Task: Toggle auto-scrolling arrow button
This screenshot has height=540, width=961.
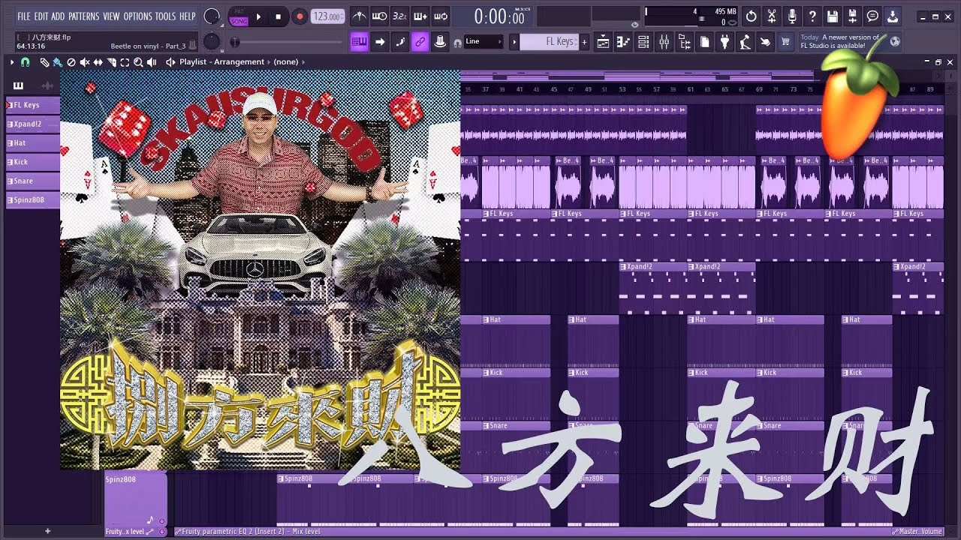Action: (380, 42)
